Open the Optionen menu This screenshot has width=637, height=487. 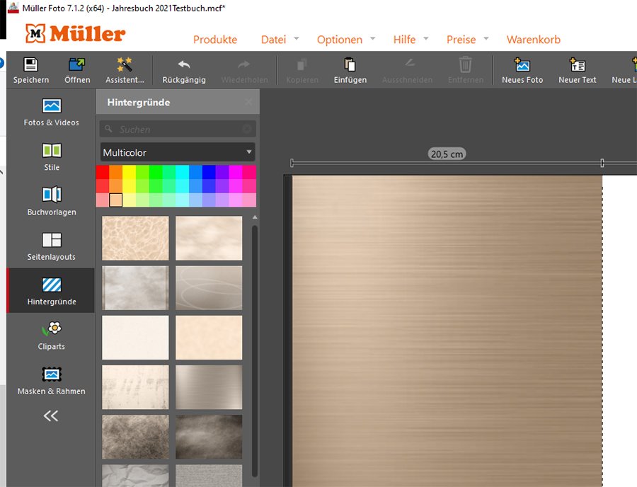(340, 40)
